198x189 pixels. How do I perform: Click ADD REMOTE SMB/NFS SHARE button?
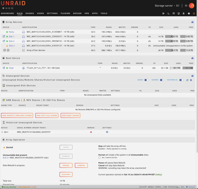tap(17, 115)
